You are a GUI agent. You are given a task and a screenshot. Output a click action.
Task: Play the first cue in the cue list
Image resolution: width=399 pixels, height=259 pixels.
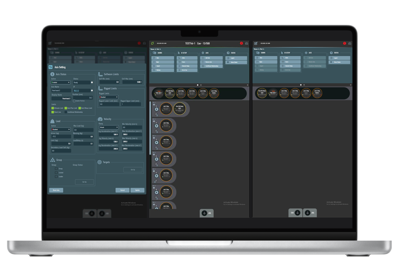point(157,109)
